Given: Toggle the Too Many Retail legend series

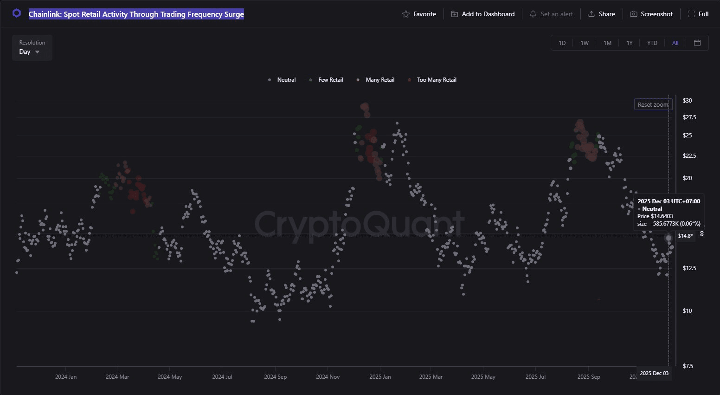Looking at the screenshot, I should click(432, 80).
